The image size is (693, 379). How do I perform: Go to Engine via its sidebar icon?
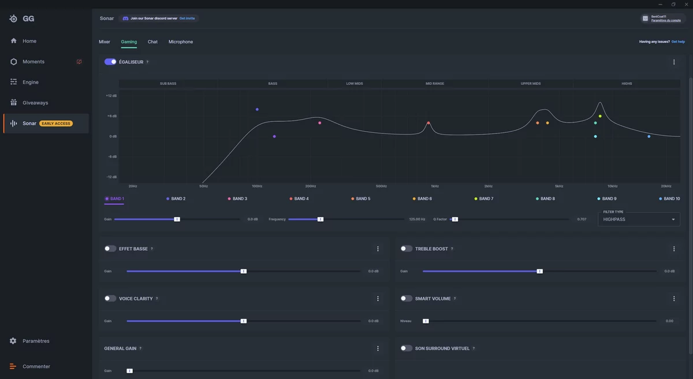point(13,82)
